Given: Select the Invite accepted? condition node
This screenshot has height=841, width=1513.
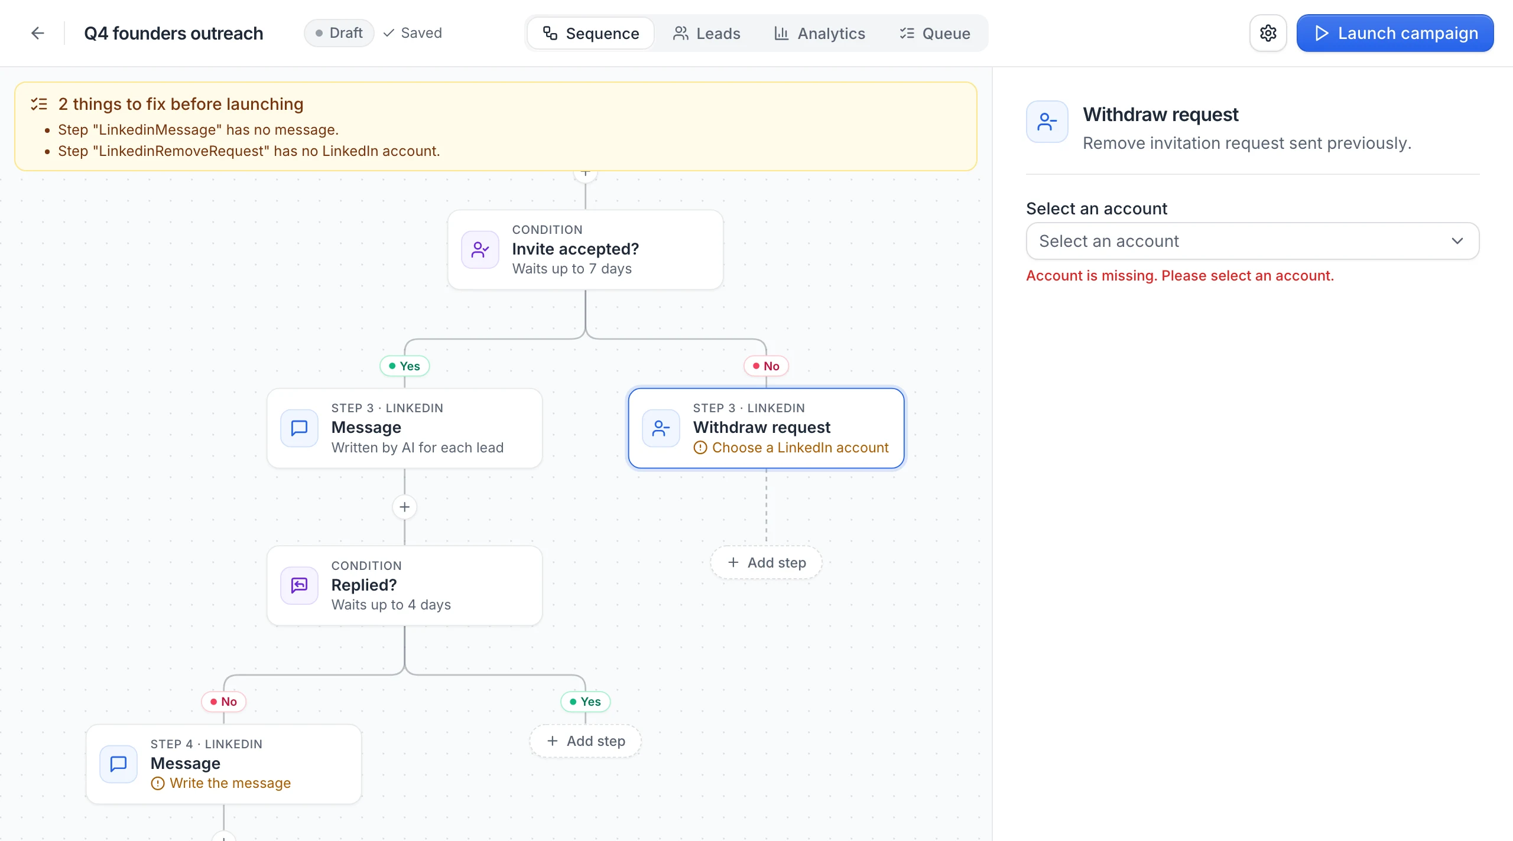Looking at the screenshot, I should point(585,250).
